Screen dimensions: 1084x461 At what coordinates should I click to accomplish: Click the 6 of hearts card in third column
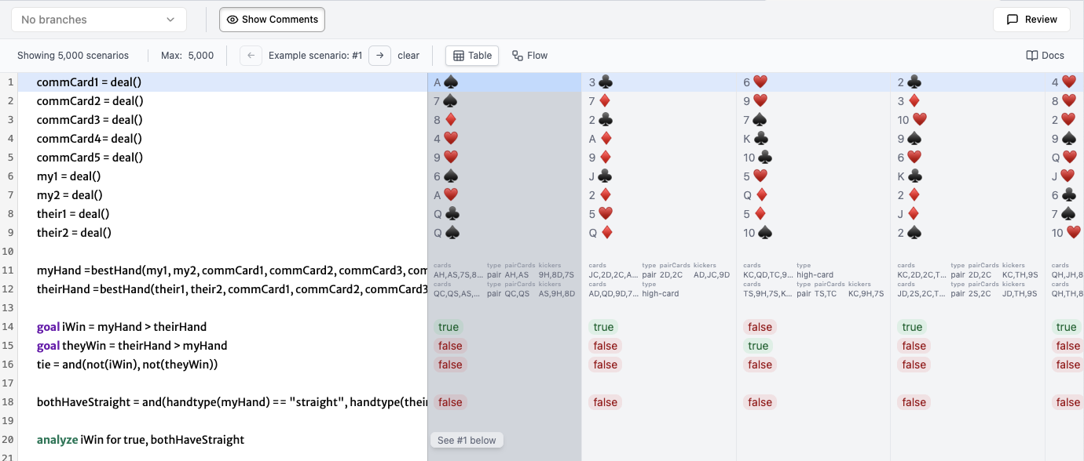[x=754, y=82]
